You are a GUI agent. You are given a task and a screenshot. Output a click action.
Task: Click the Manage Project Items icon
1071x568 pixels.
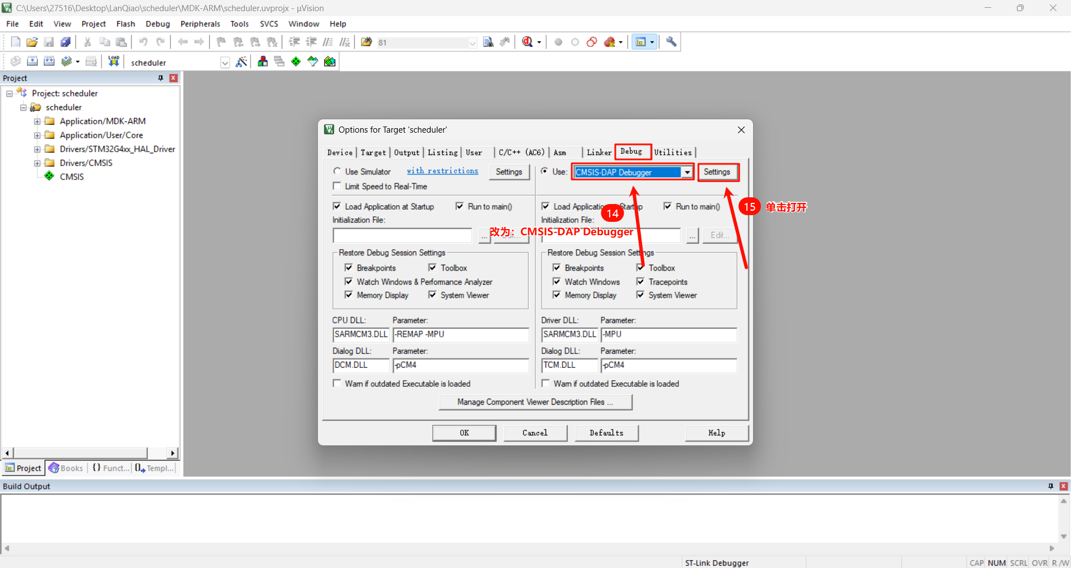[x=263, y=61]
